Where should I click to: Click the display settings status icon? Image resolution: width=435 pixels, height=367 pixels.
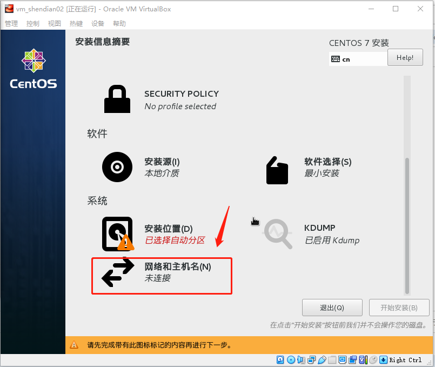pyautogui.click(x=343, y=360)
